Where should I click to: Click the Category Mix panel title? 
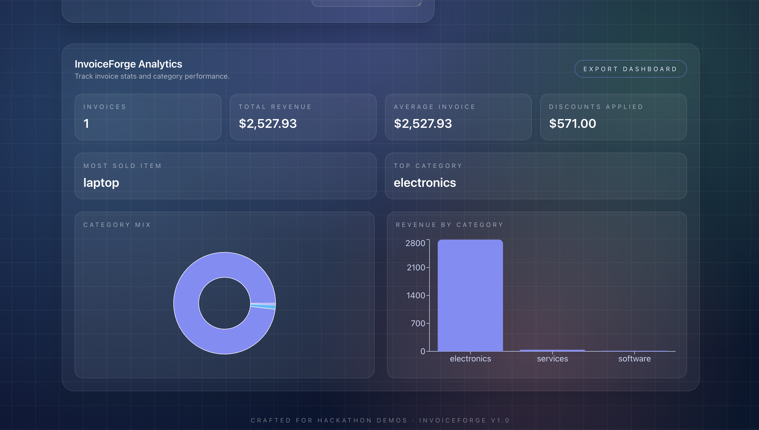coord(117,225)
